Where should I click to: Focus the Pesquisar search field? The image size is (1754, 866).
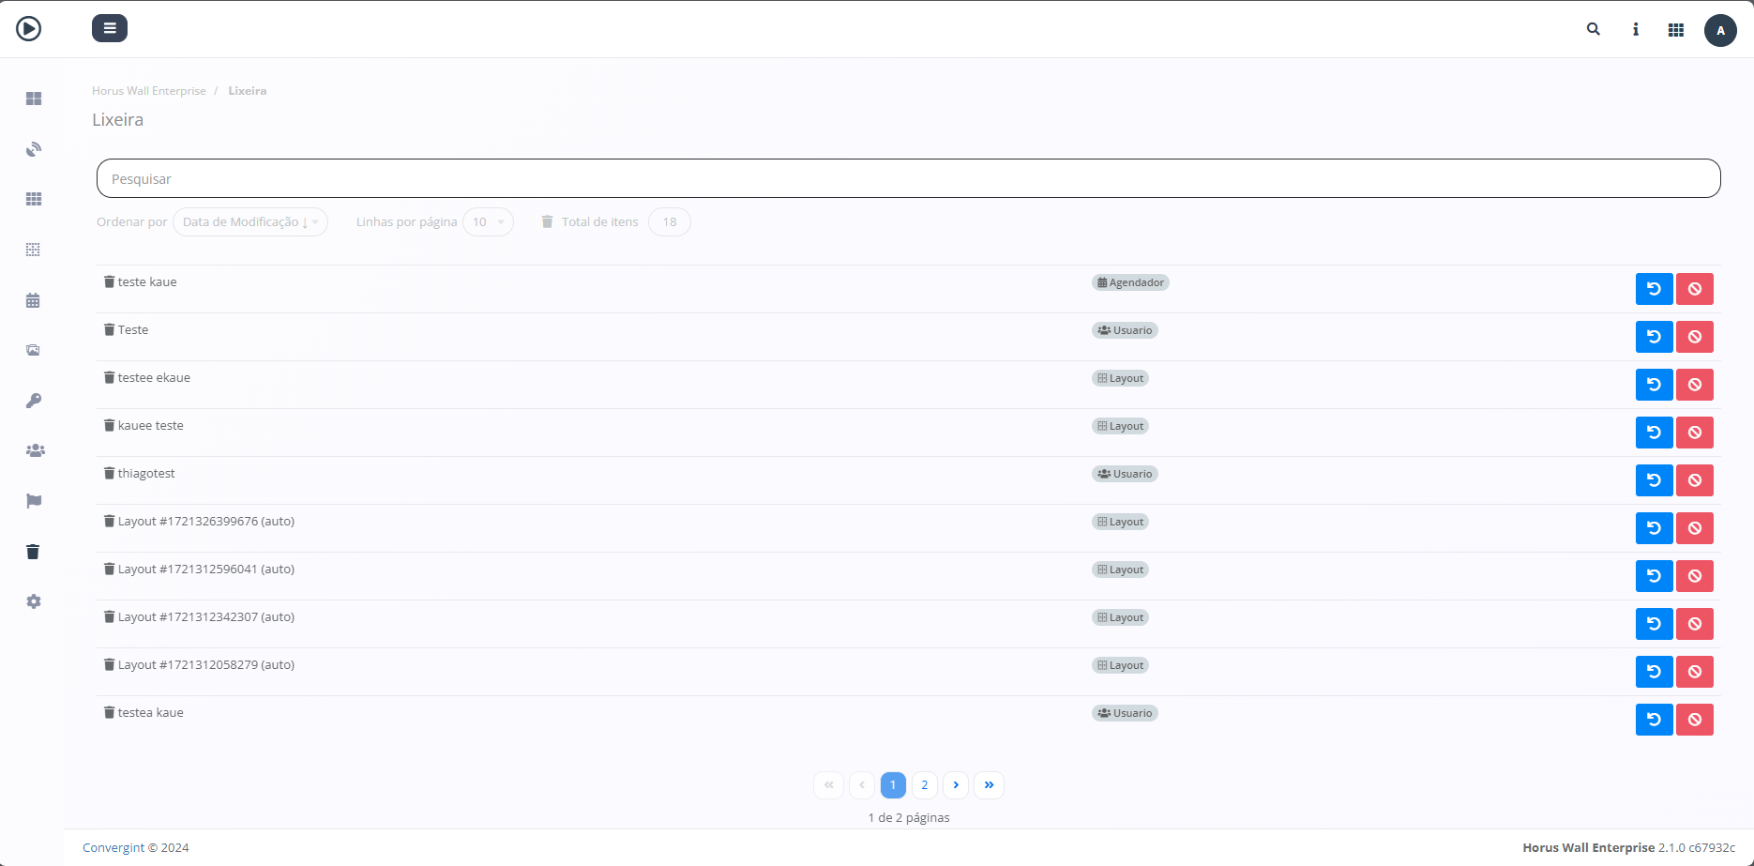[908, 178]
